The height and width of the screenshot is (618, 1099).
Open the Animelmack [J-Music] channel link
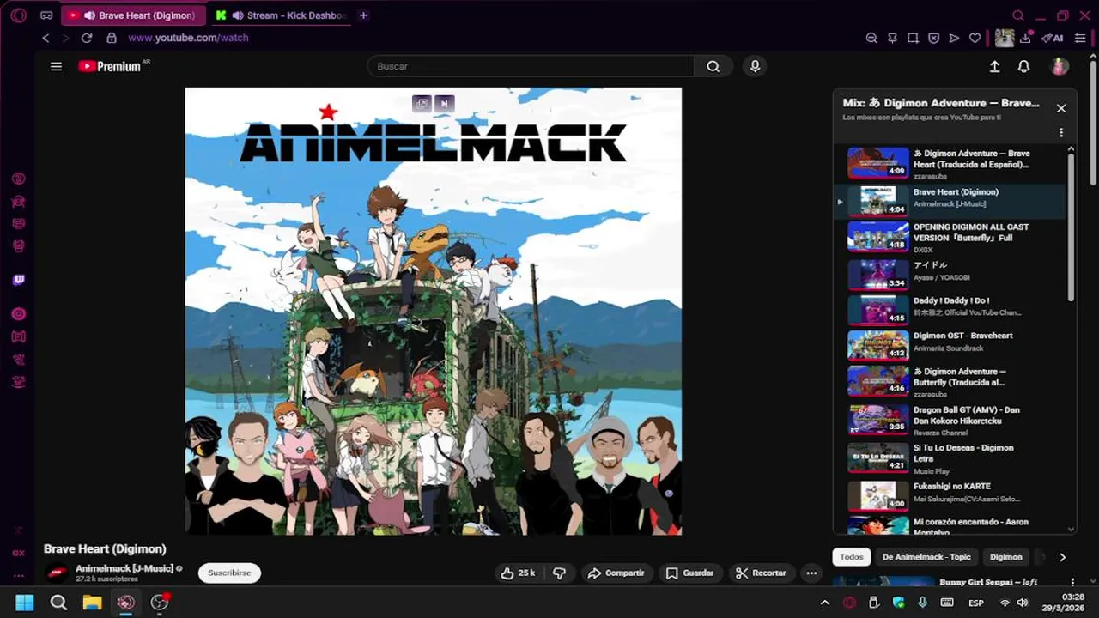[124, 568]
